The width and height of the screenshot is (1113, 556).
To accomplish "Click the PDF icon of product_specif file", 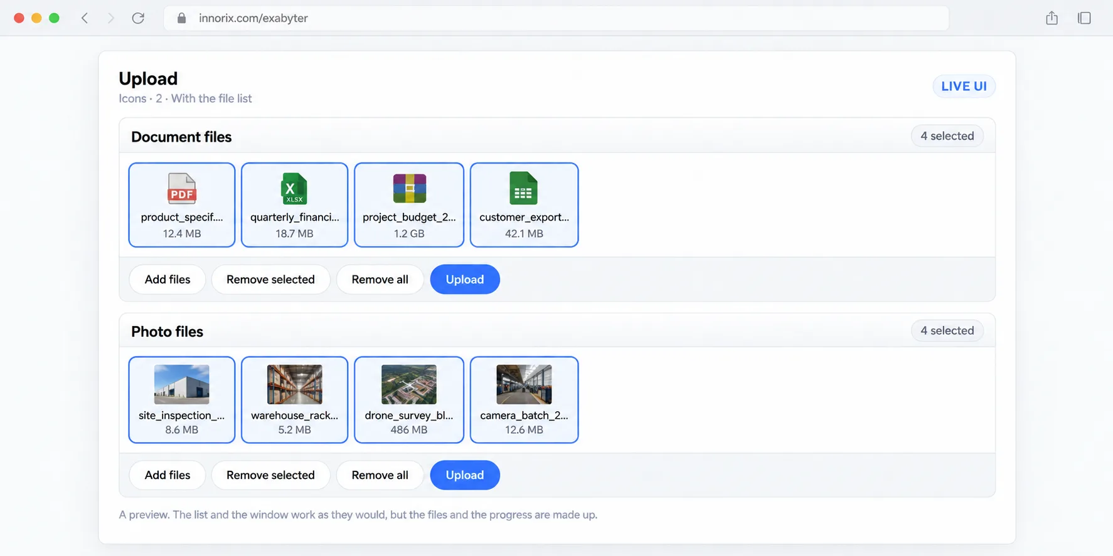I will coord(182,188).
